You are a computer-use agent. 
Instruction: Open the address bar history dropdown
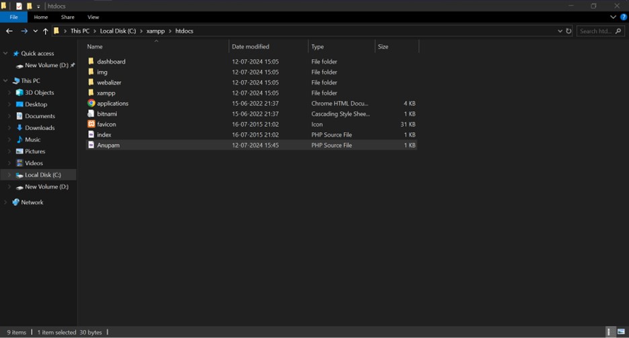point(560,31)
